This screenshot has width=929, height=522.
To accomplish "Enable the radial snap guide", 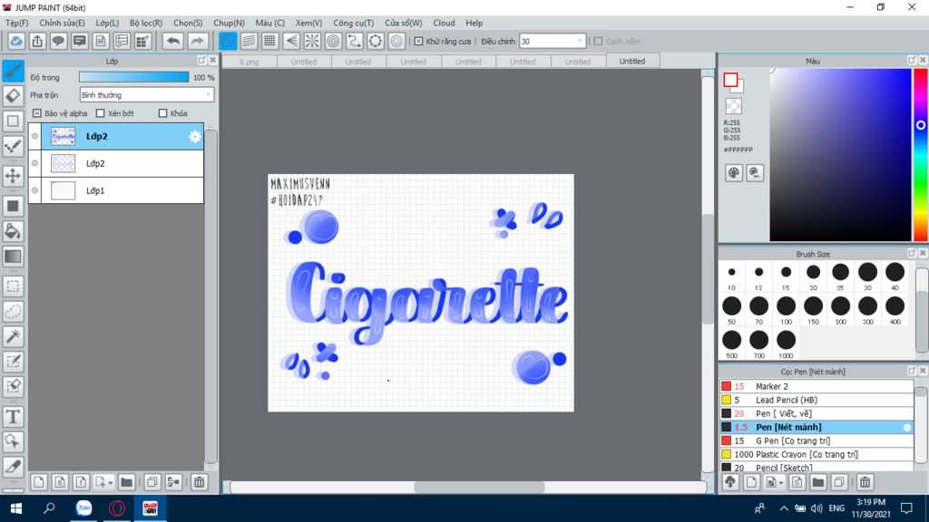I will point(312,41).
